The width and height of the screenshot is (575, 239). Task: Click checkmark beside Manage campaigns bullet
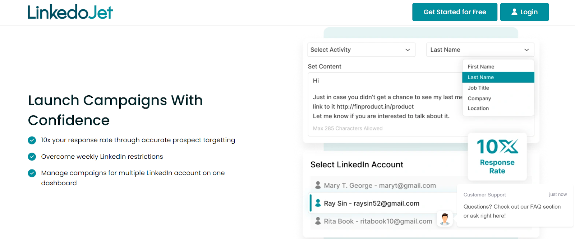32,173
